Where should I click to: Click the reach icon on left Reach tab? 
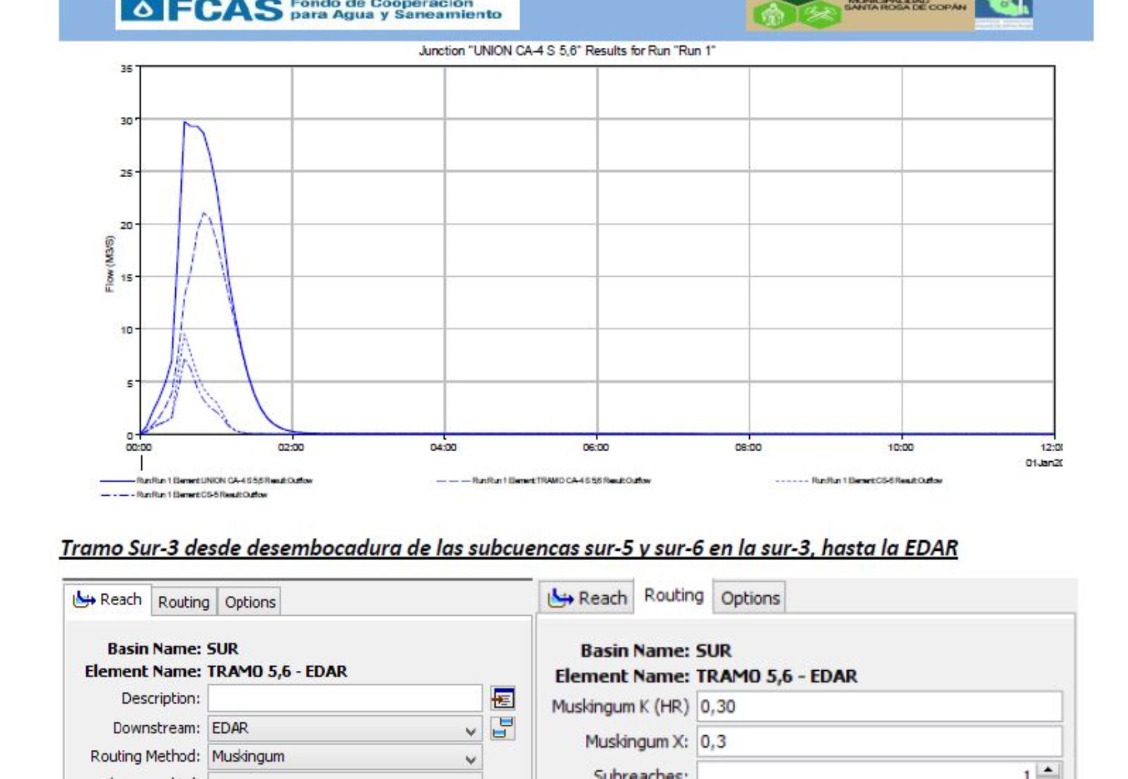(x=84, y=600)
